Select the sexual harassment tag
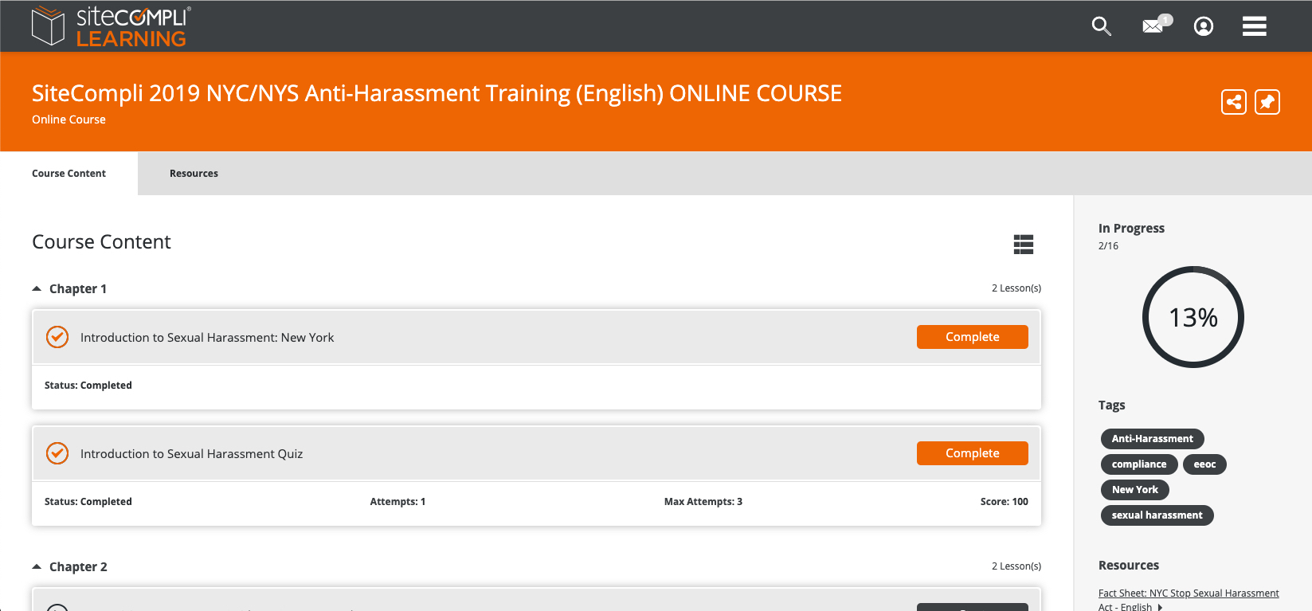The image size is (1312, 611). point(1157,515)
